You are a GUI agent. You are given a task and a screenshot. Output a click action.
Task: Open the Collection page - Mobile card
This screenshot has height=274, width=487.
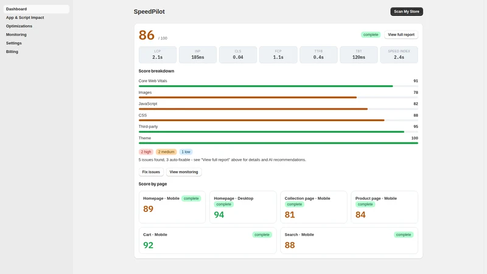pyautogui.click(x=314, y=207)
